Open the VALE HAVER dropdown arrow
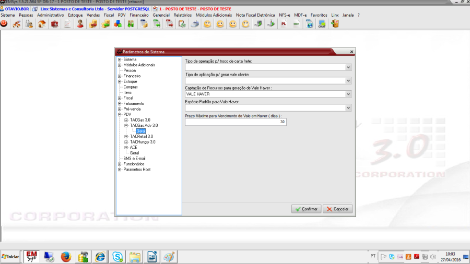Image resolution: width=470 pixels, height=264 pixels. (348, 94)
